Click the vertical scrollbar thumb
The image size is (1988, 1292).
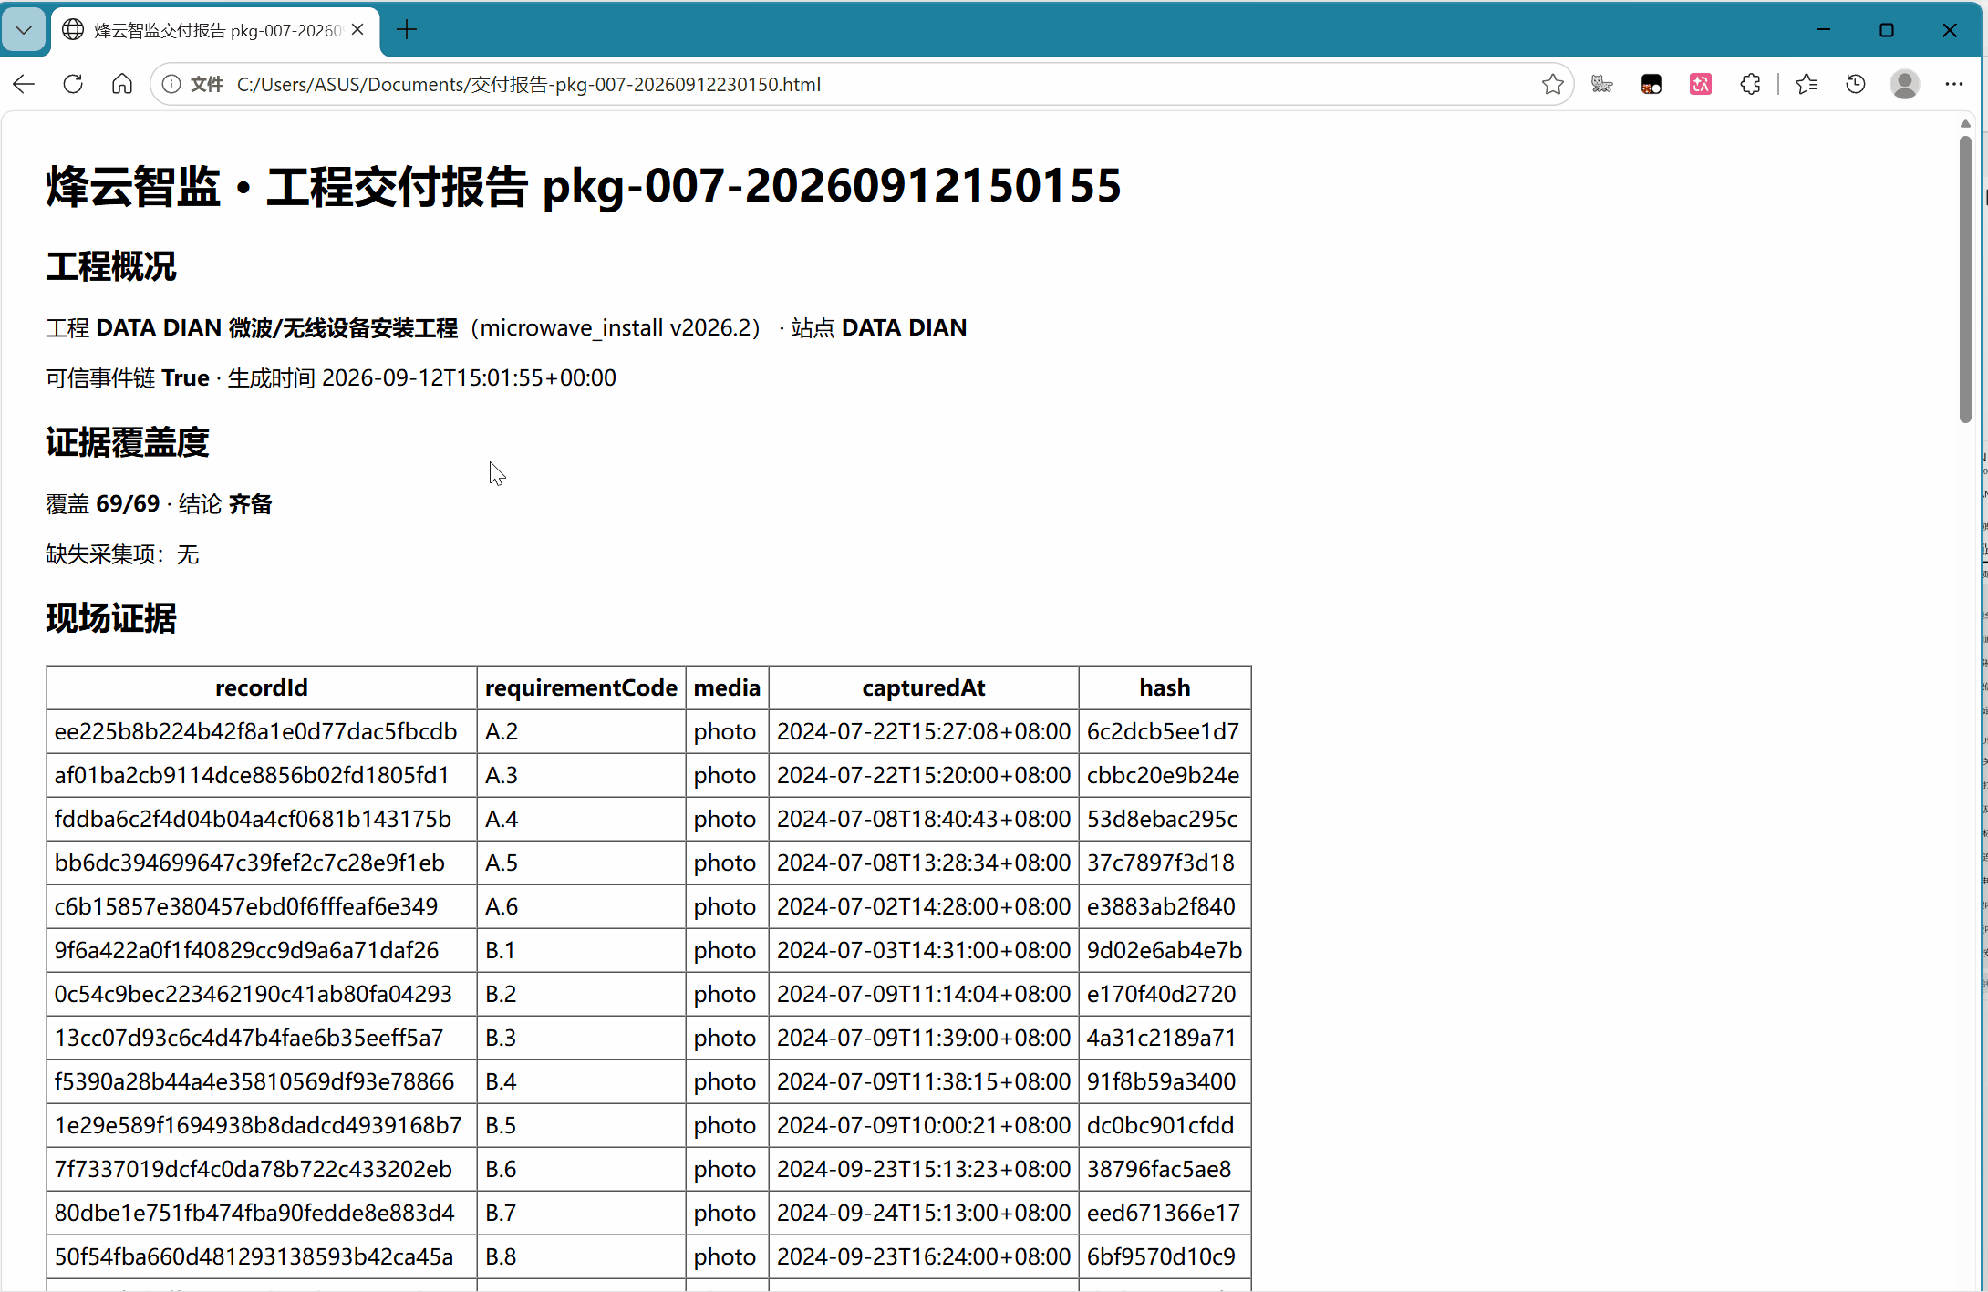tap(1965, 278)
